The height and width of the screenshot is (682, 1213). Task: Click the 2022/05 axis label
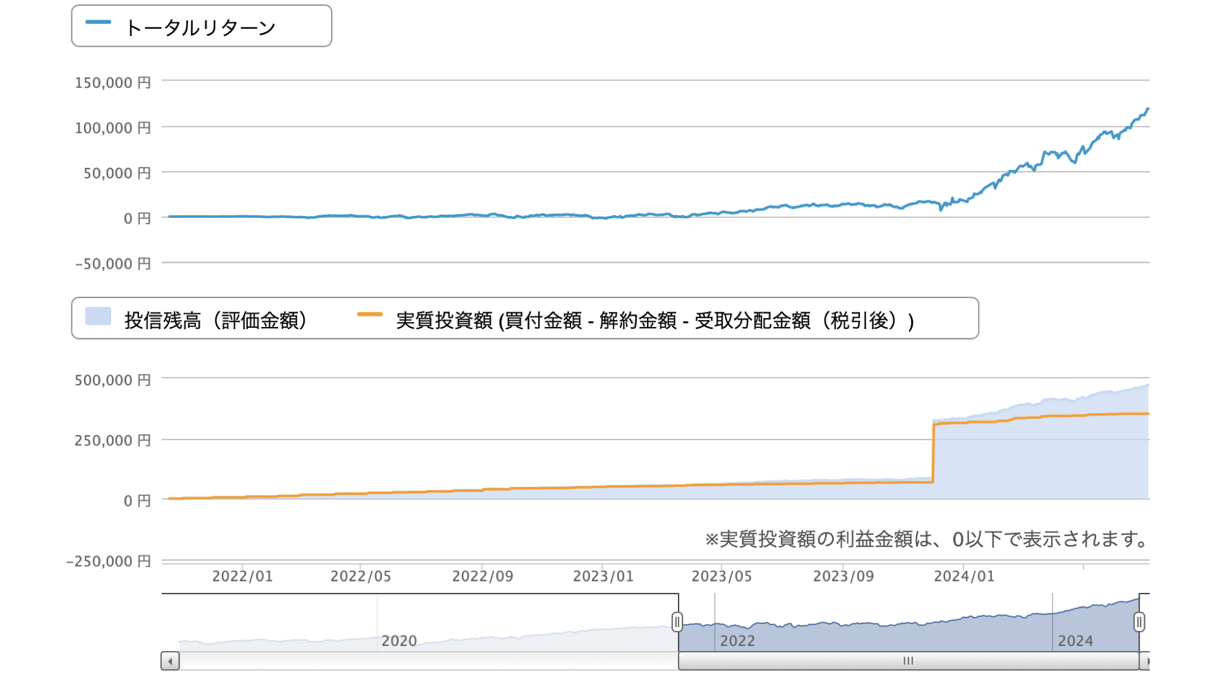(x=361, y=577)
